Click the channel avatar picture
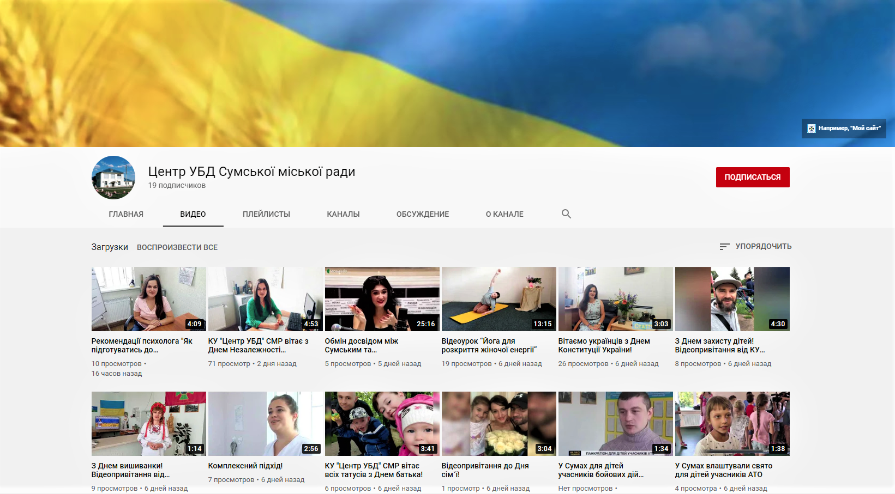The height and width of the screenshot is (494, 895). [x=113, y=178]
